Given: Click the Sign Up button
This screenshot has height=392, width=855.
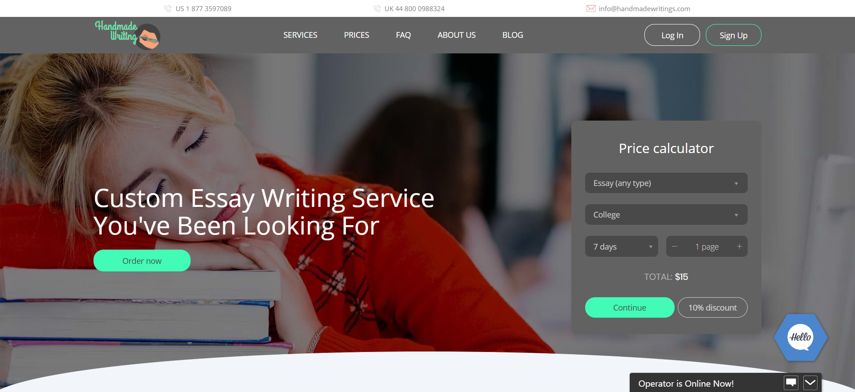Looking at the screenshot, I should [733, 35].
